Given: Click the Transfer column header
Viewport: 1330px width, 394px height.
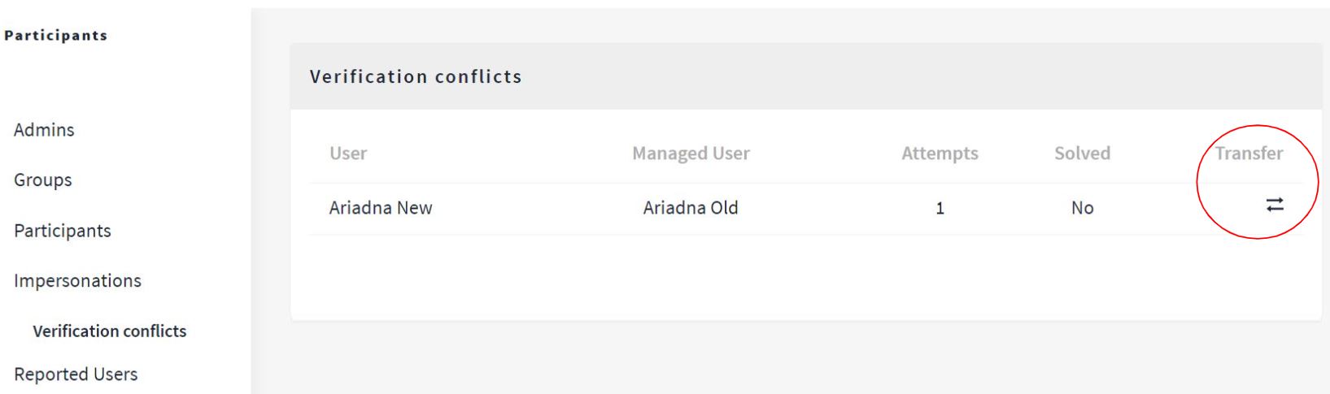Looking at the screenshot, I should (1249, 154).
